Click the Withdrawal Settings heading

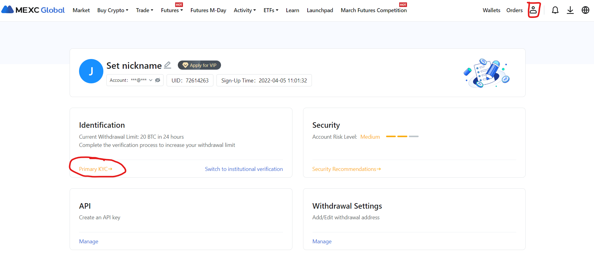click(x=347, y=206)
